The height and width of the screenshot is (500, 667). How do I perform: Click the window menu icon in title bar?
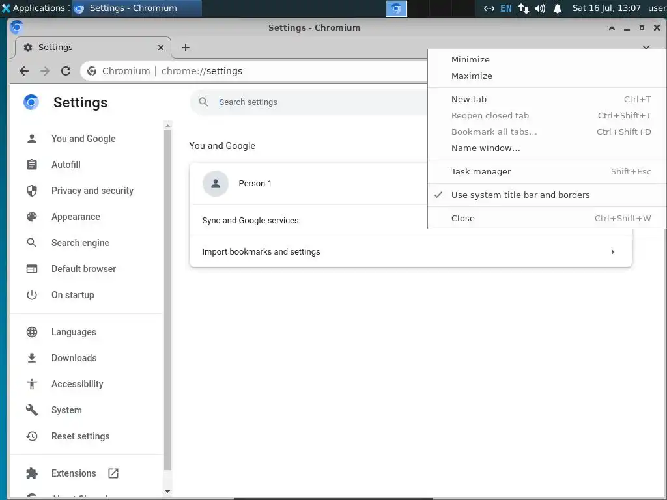pos(16,27)
